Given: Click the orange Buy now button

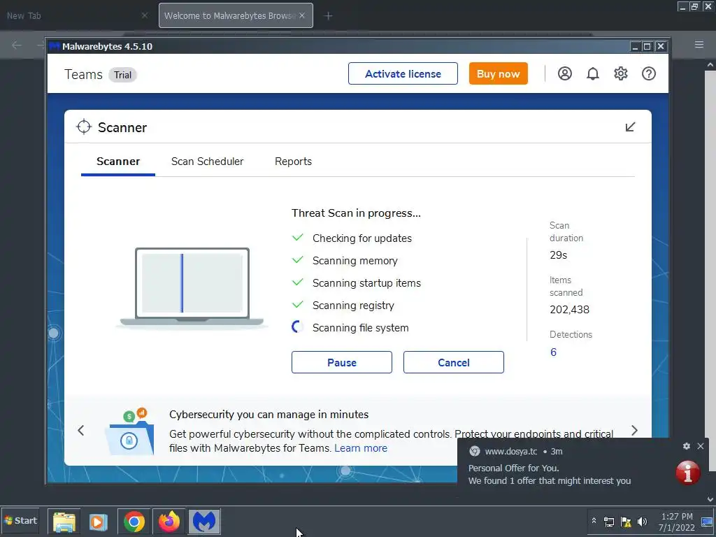Looking at the screenshot, I should pos(498,73).
